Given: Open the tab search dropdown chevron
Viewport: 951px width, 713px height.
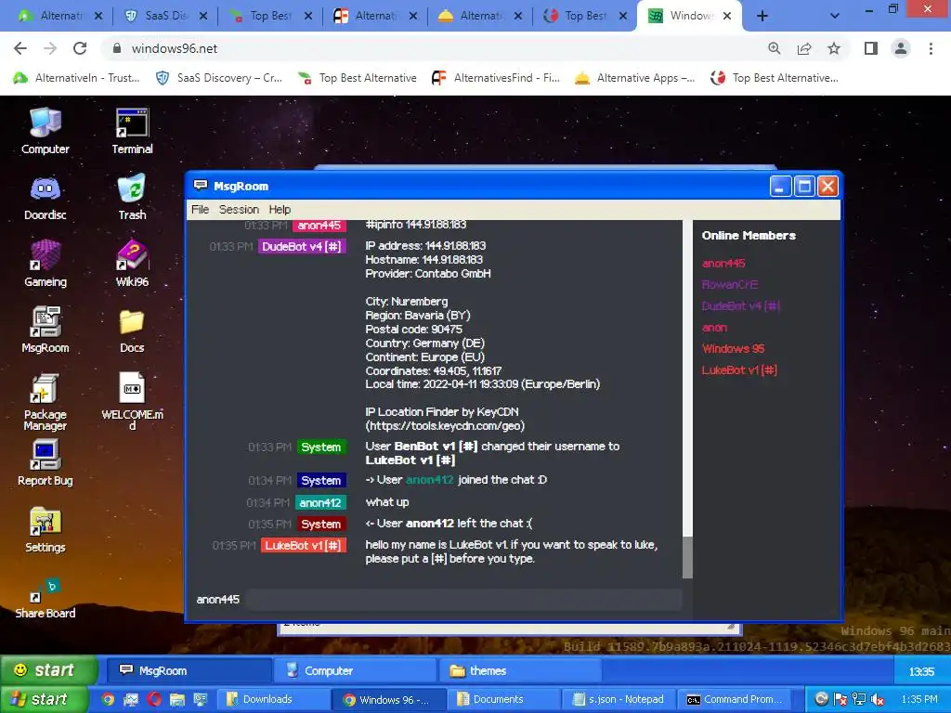Looking at the screenshot, I should pyautogui.click(x=835, y=17).
